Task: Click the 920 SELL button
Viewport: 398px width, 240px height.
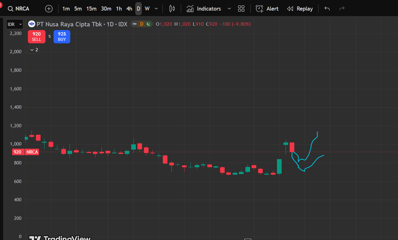Action: click(x=36, y=37)
